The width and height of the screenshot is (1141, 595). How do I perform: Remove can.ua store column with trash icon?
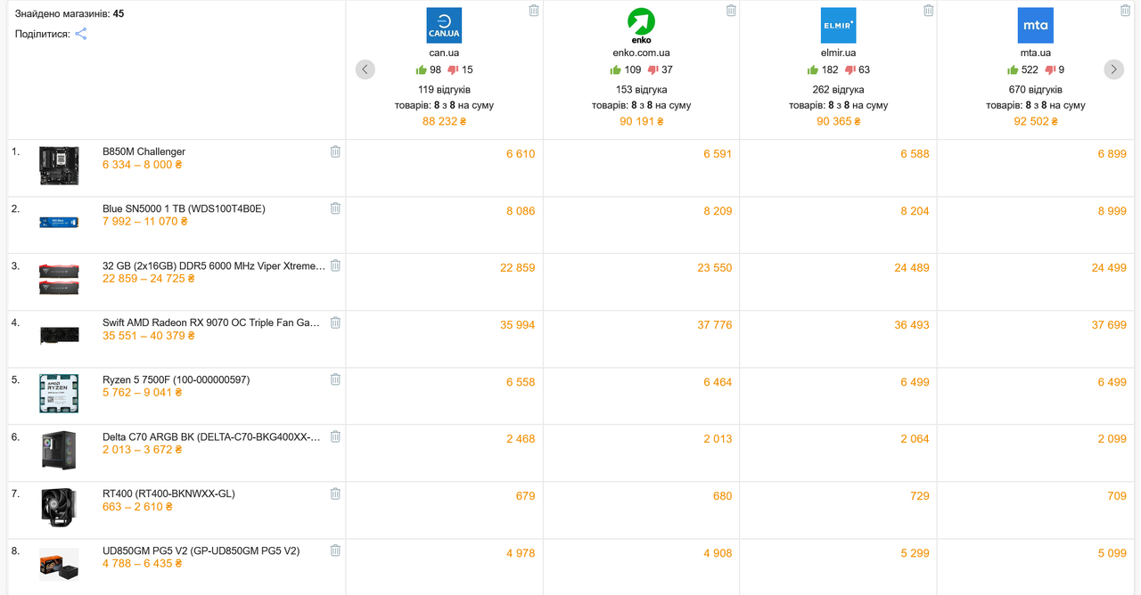point(534,11)
